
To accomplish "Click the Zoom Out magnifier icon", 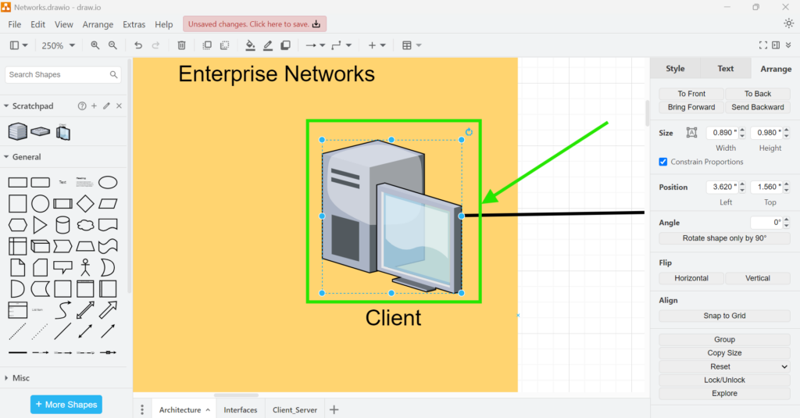I will (112, 45).
